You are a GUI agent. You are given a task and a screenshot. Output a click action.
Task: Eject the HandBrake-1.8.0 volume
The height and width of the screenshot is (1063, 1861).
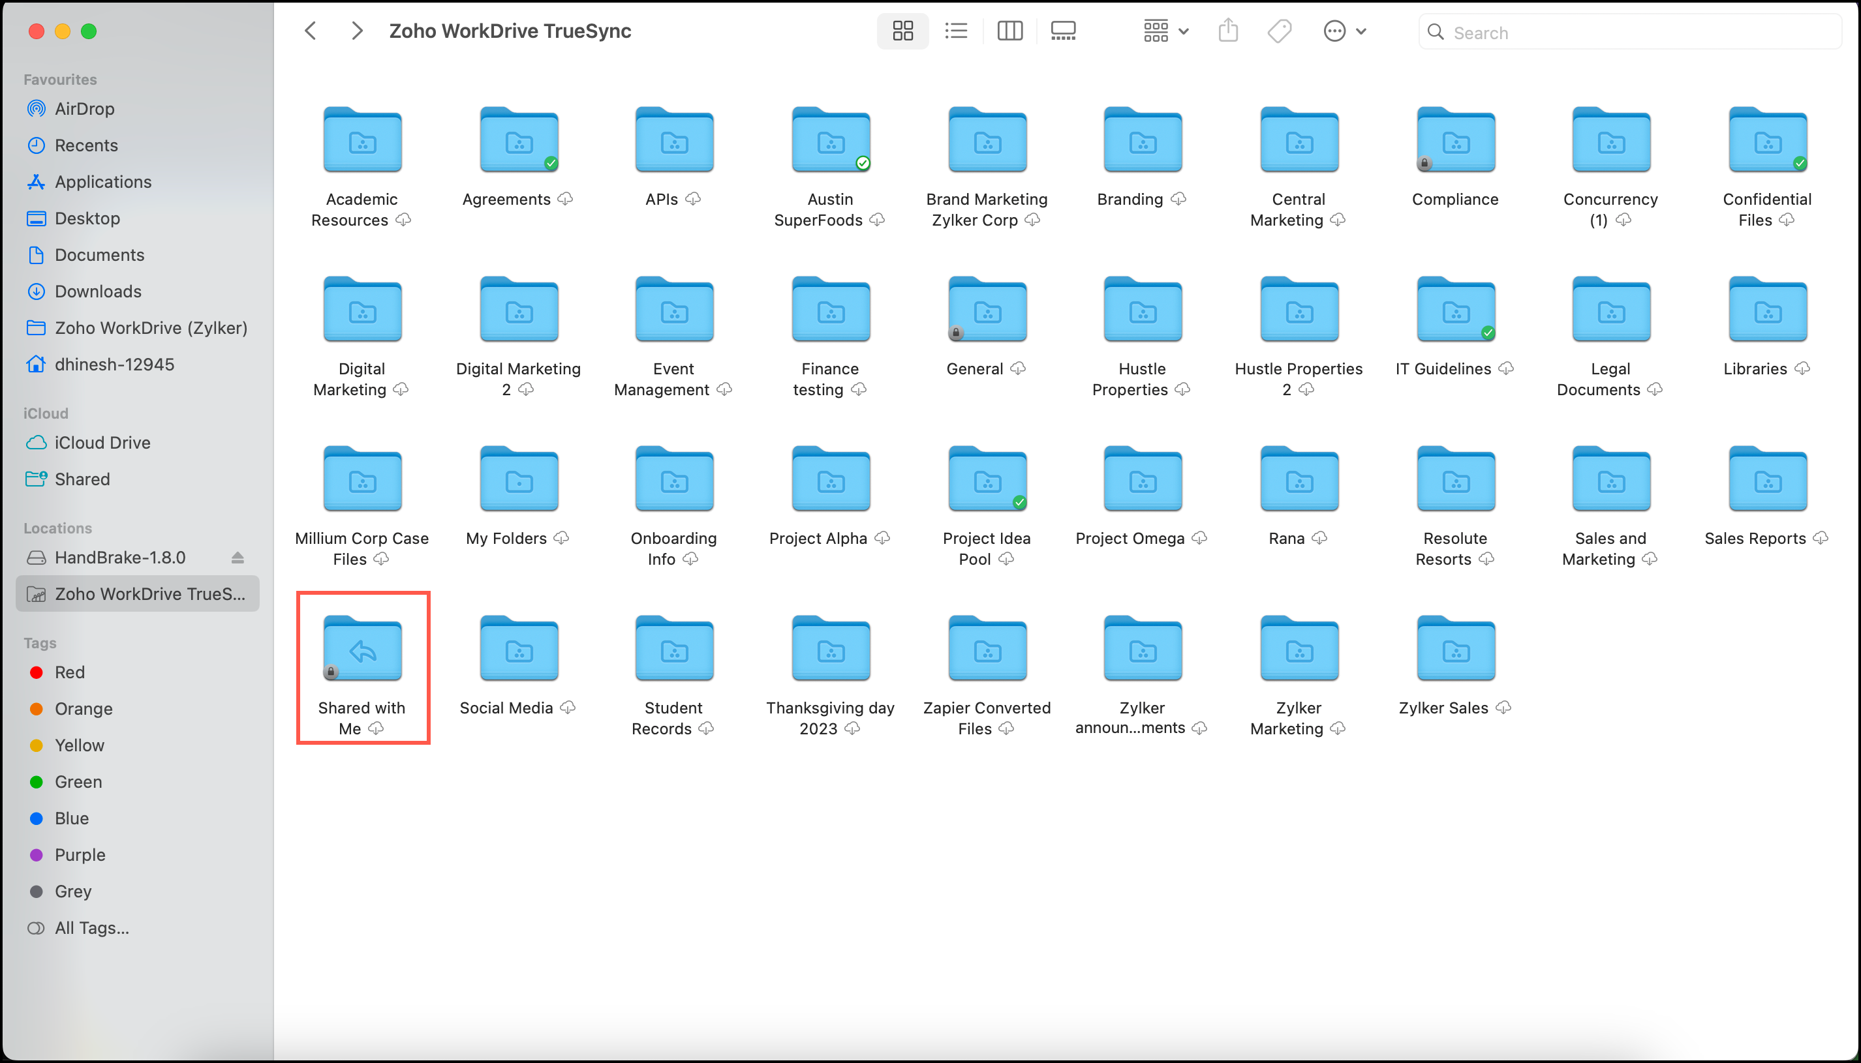(x=238, y=558)
